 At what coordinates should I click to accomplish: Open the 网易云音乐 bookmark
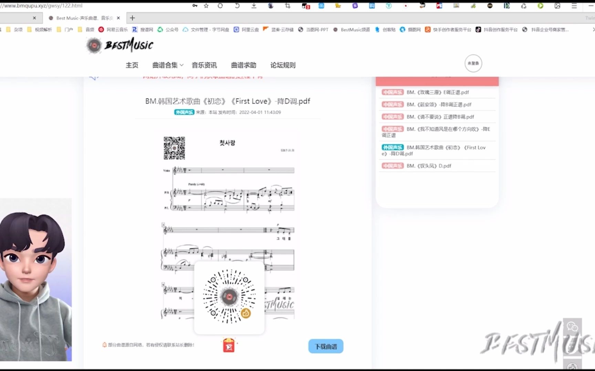(113, 30)
